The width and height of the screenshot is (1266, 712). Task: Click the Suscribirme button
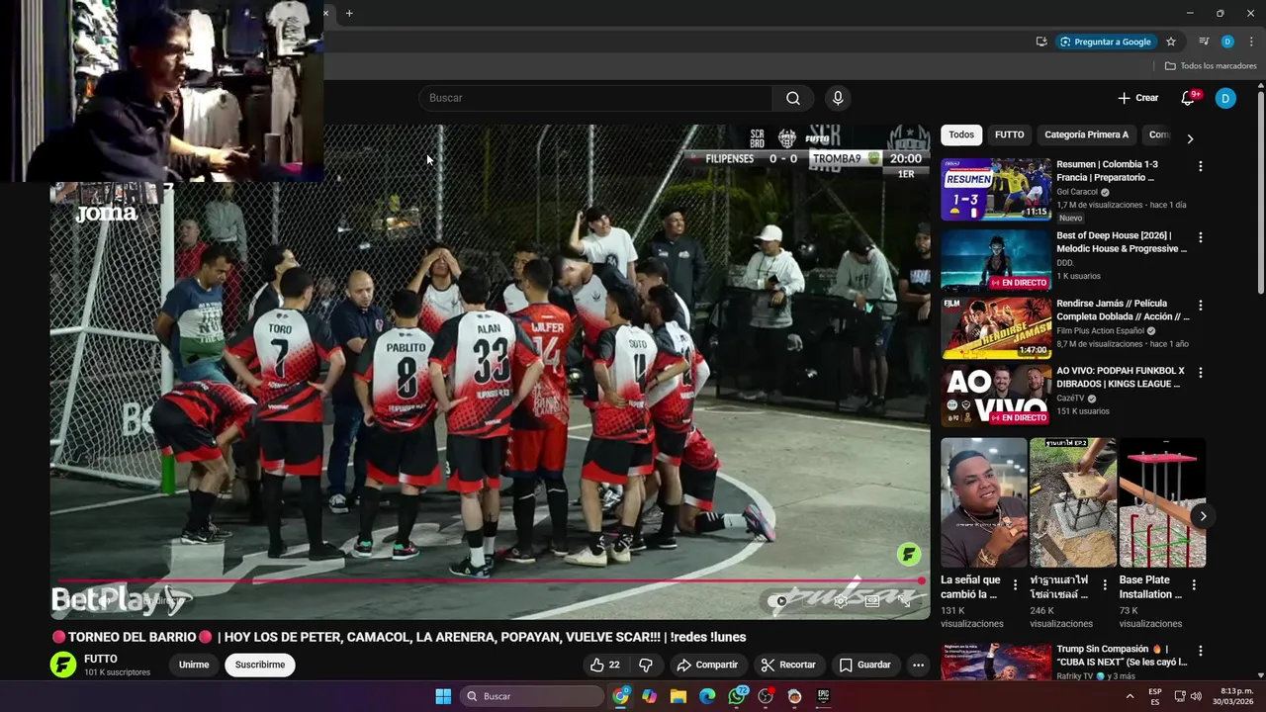(x=260, y=665)
